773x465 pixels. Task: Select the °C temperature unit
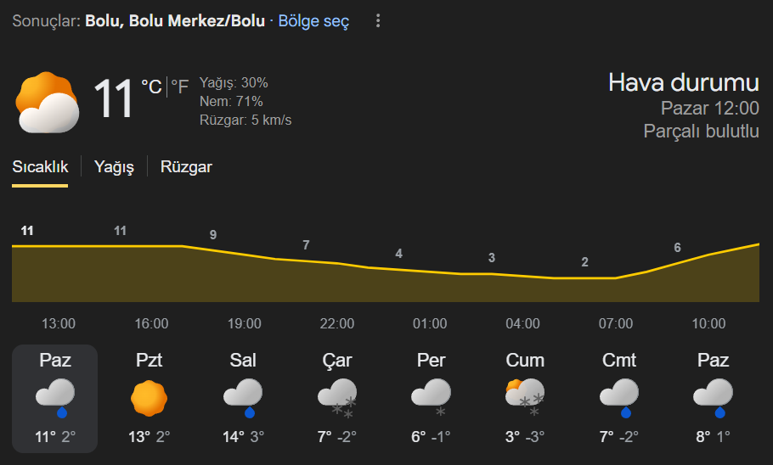pyautogui.click(x=151, y=87)
